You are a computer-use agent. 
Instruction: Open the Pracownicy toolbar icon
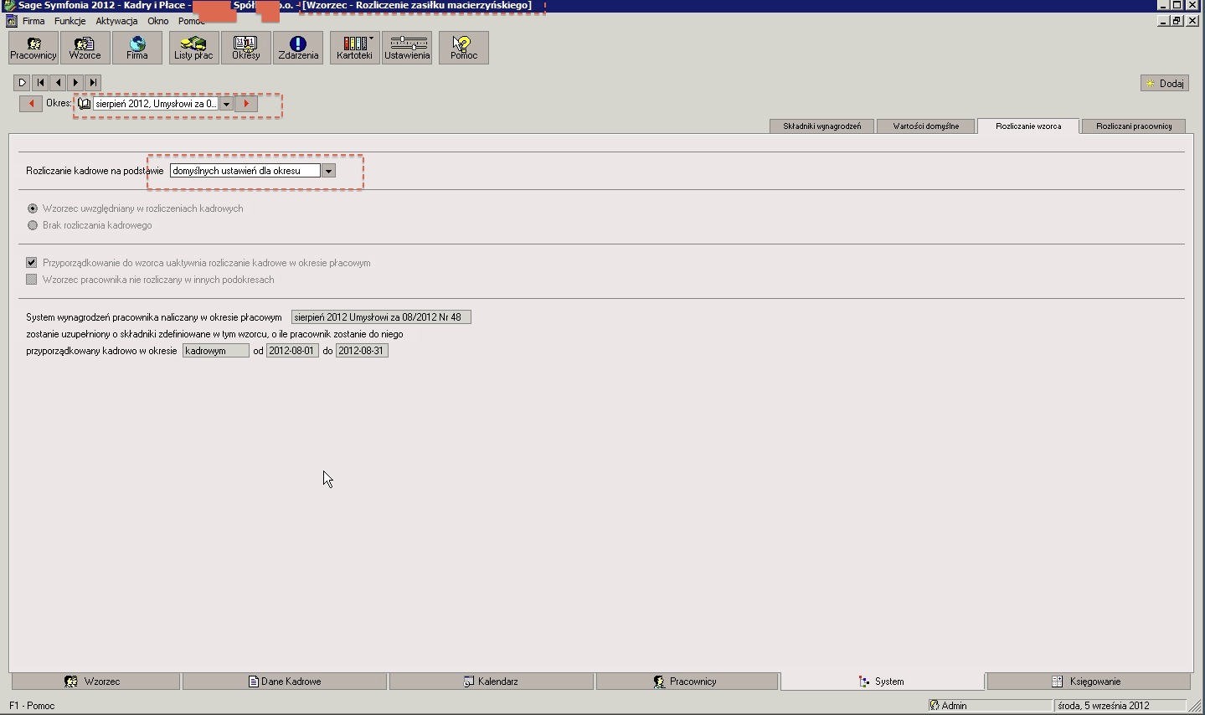[33, 48]
